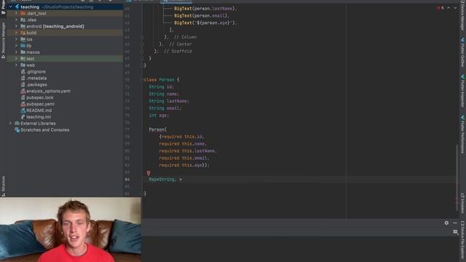Select the .packages file
Image resolution: width=466 pixels, height=262 pixels.
(x=36, y=84)
